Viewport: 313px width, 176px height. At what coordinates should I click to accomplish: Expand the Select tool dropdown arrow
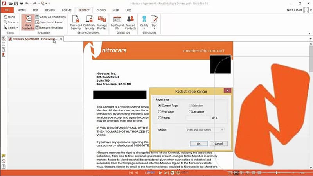point(17,27)
